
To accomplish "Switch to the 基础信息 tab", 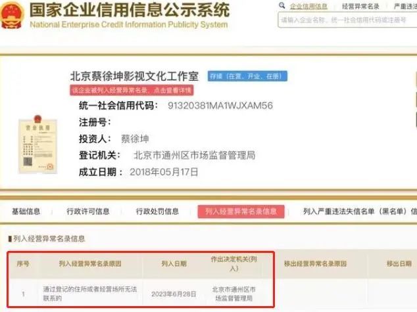I will click(x=26, y=212).
